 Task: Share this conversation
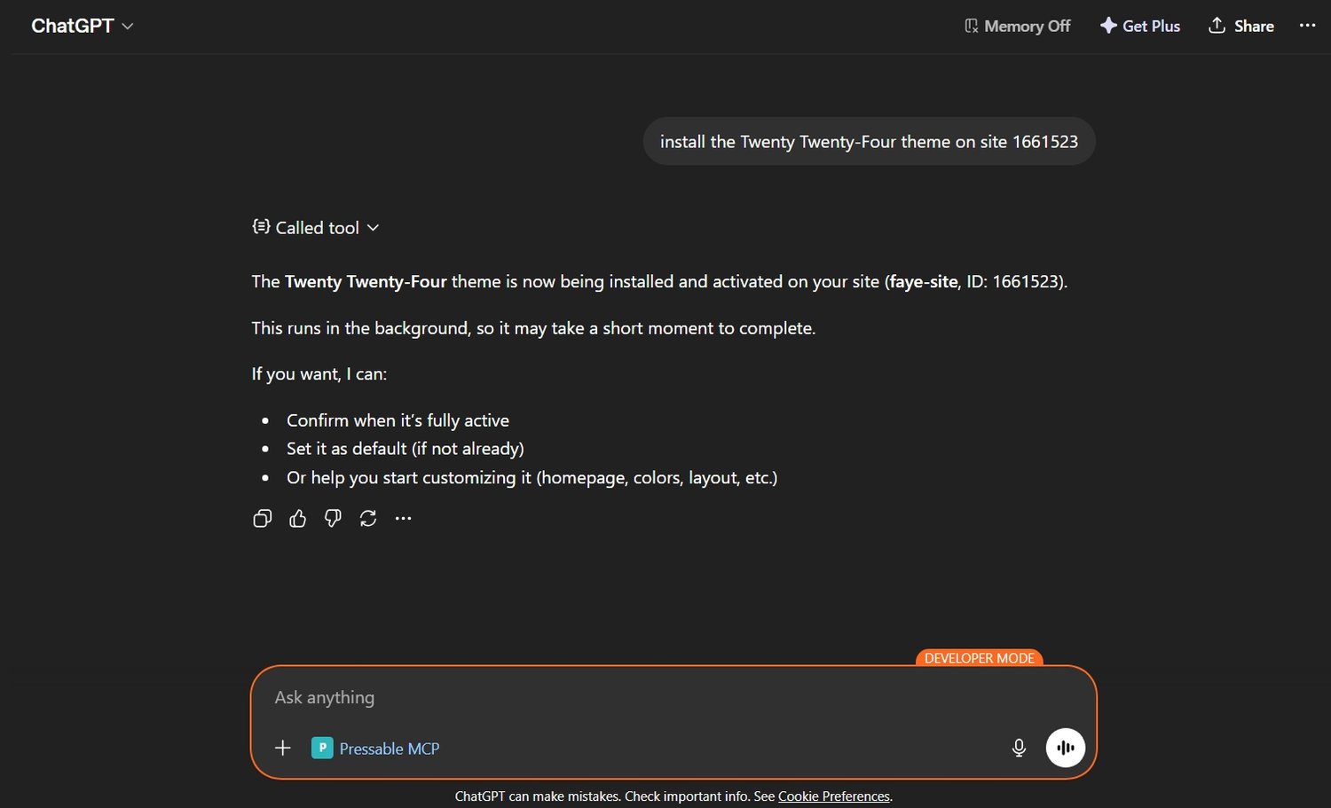(1241, 26)
